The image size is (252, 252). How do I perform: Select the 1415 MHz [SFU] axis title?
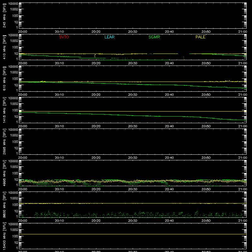click(x=4, y=110)
